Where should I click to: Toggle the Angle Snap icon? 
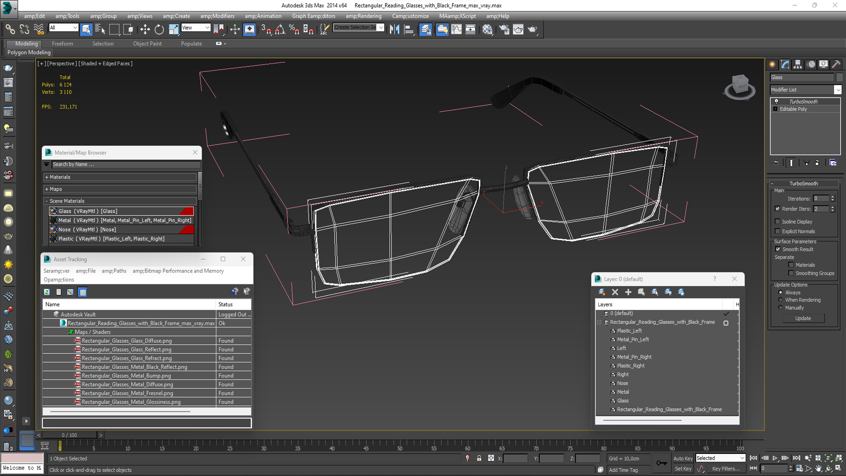280,30
